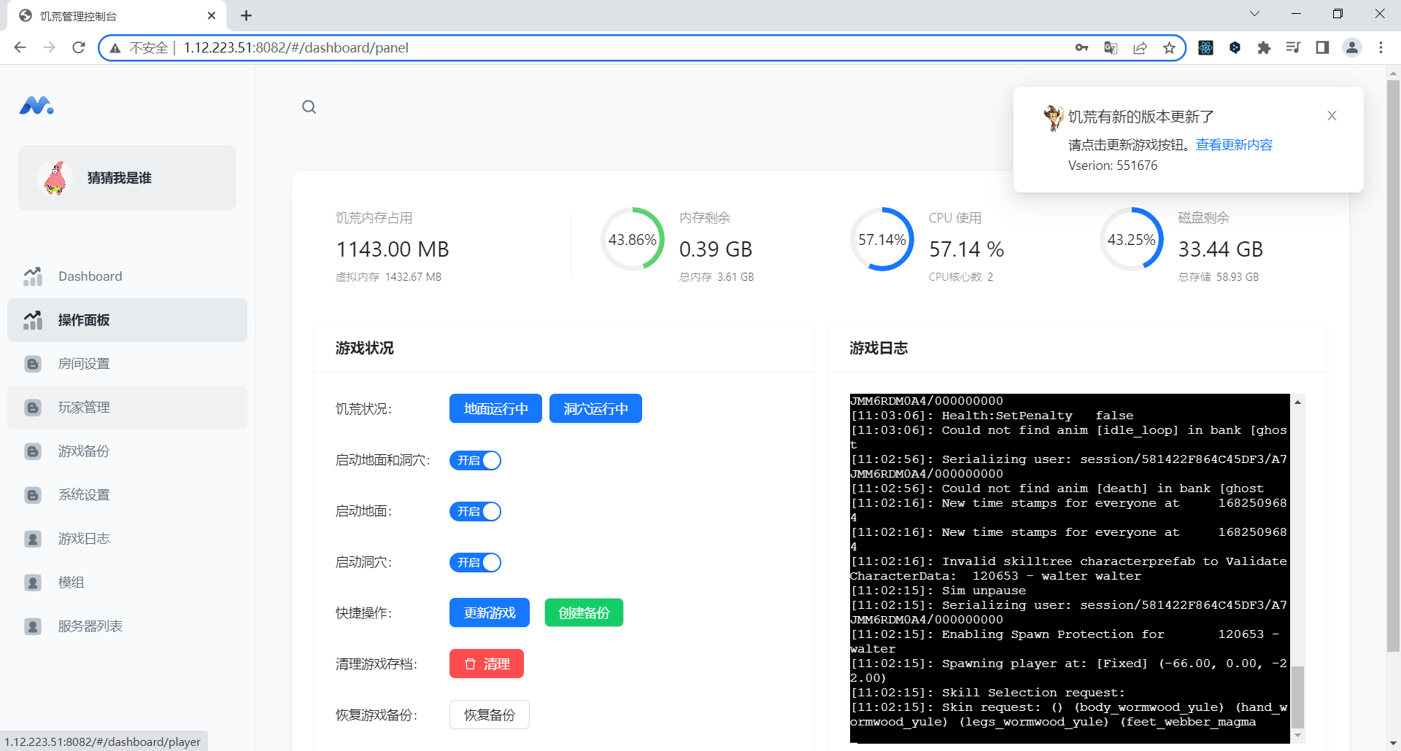Open 房间设置 menu item

pyautogui.click(x=127, y=364)
